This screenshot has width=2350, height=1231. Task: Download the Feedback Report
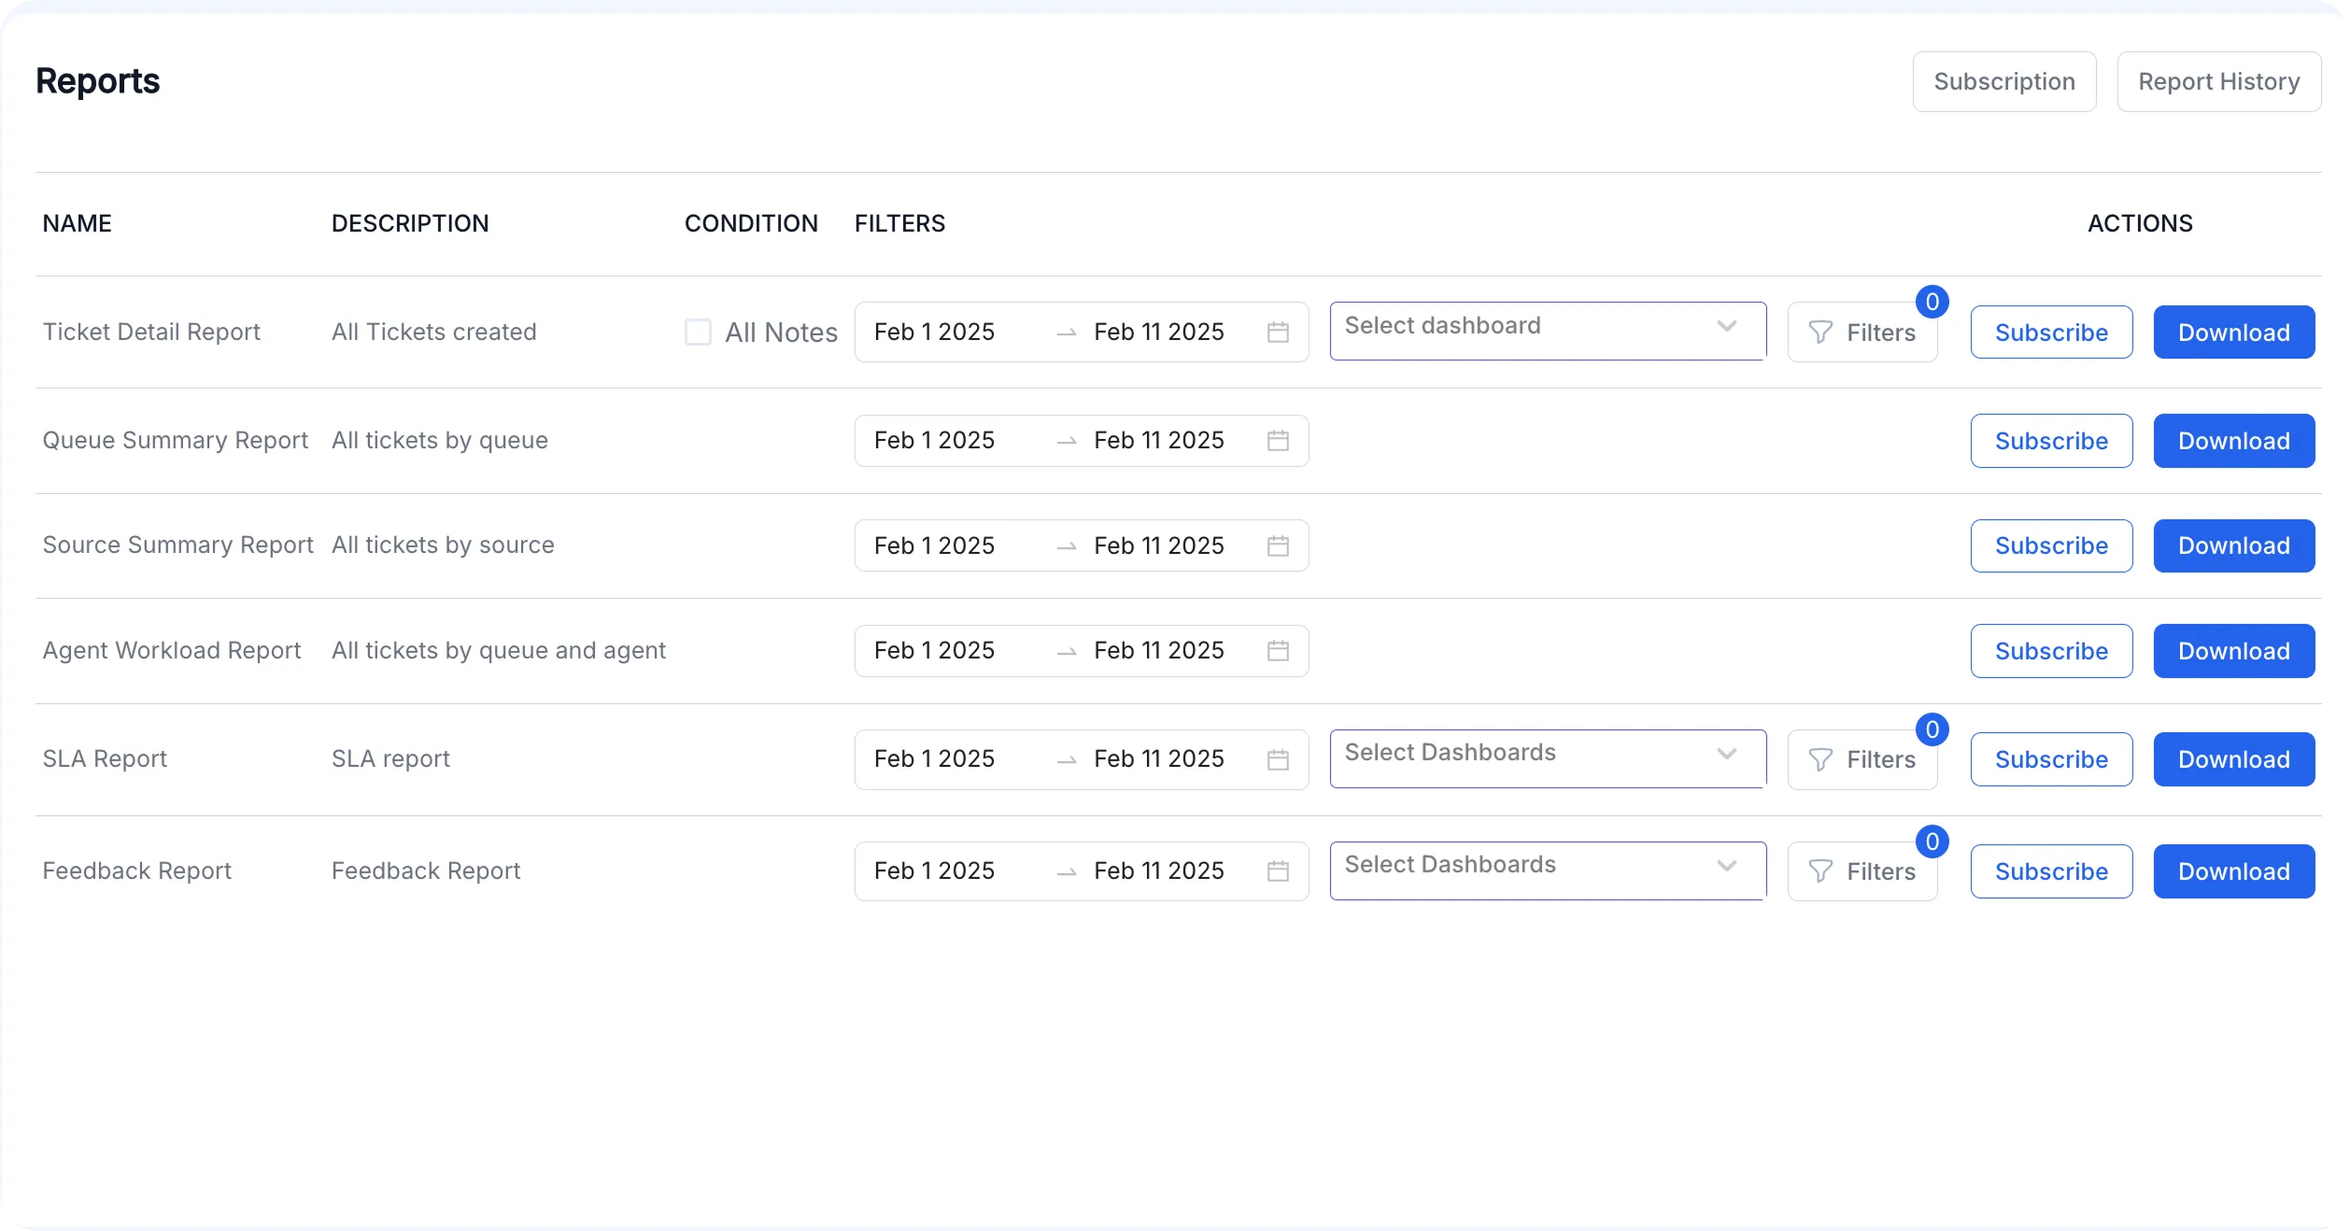tap(2233, 871)
